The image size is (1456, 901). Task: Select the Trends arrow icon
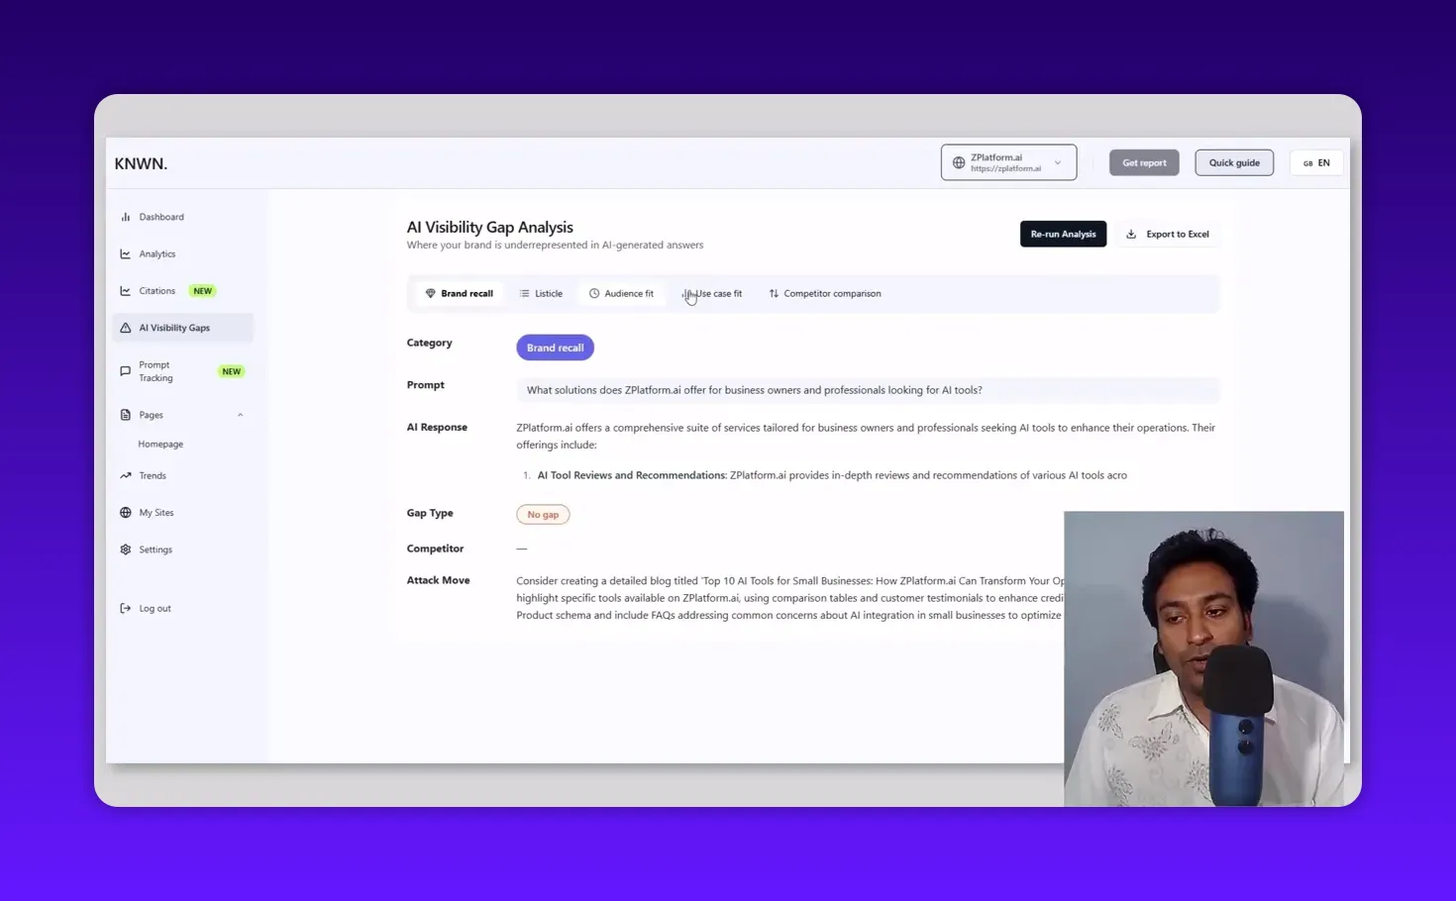126,475
